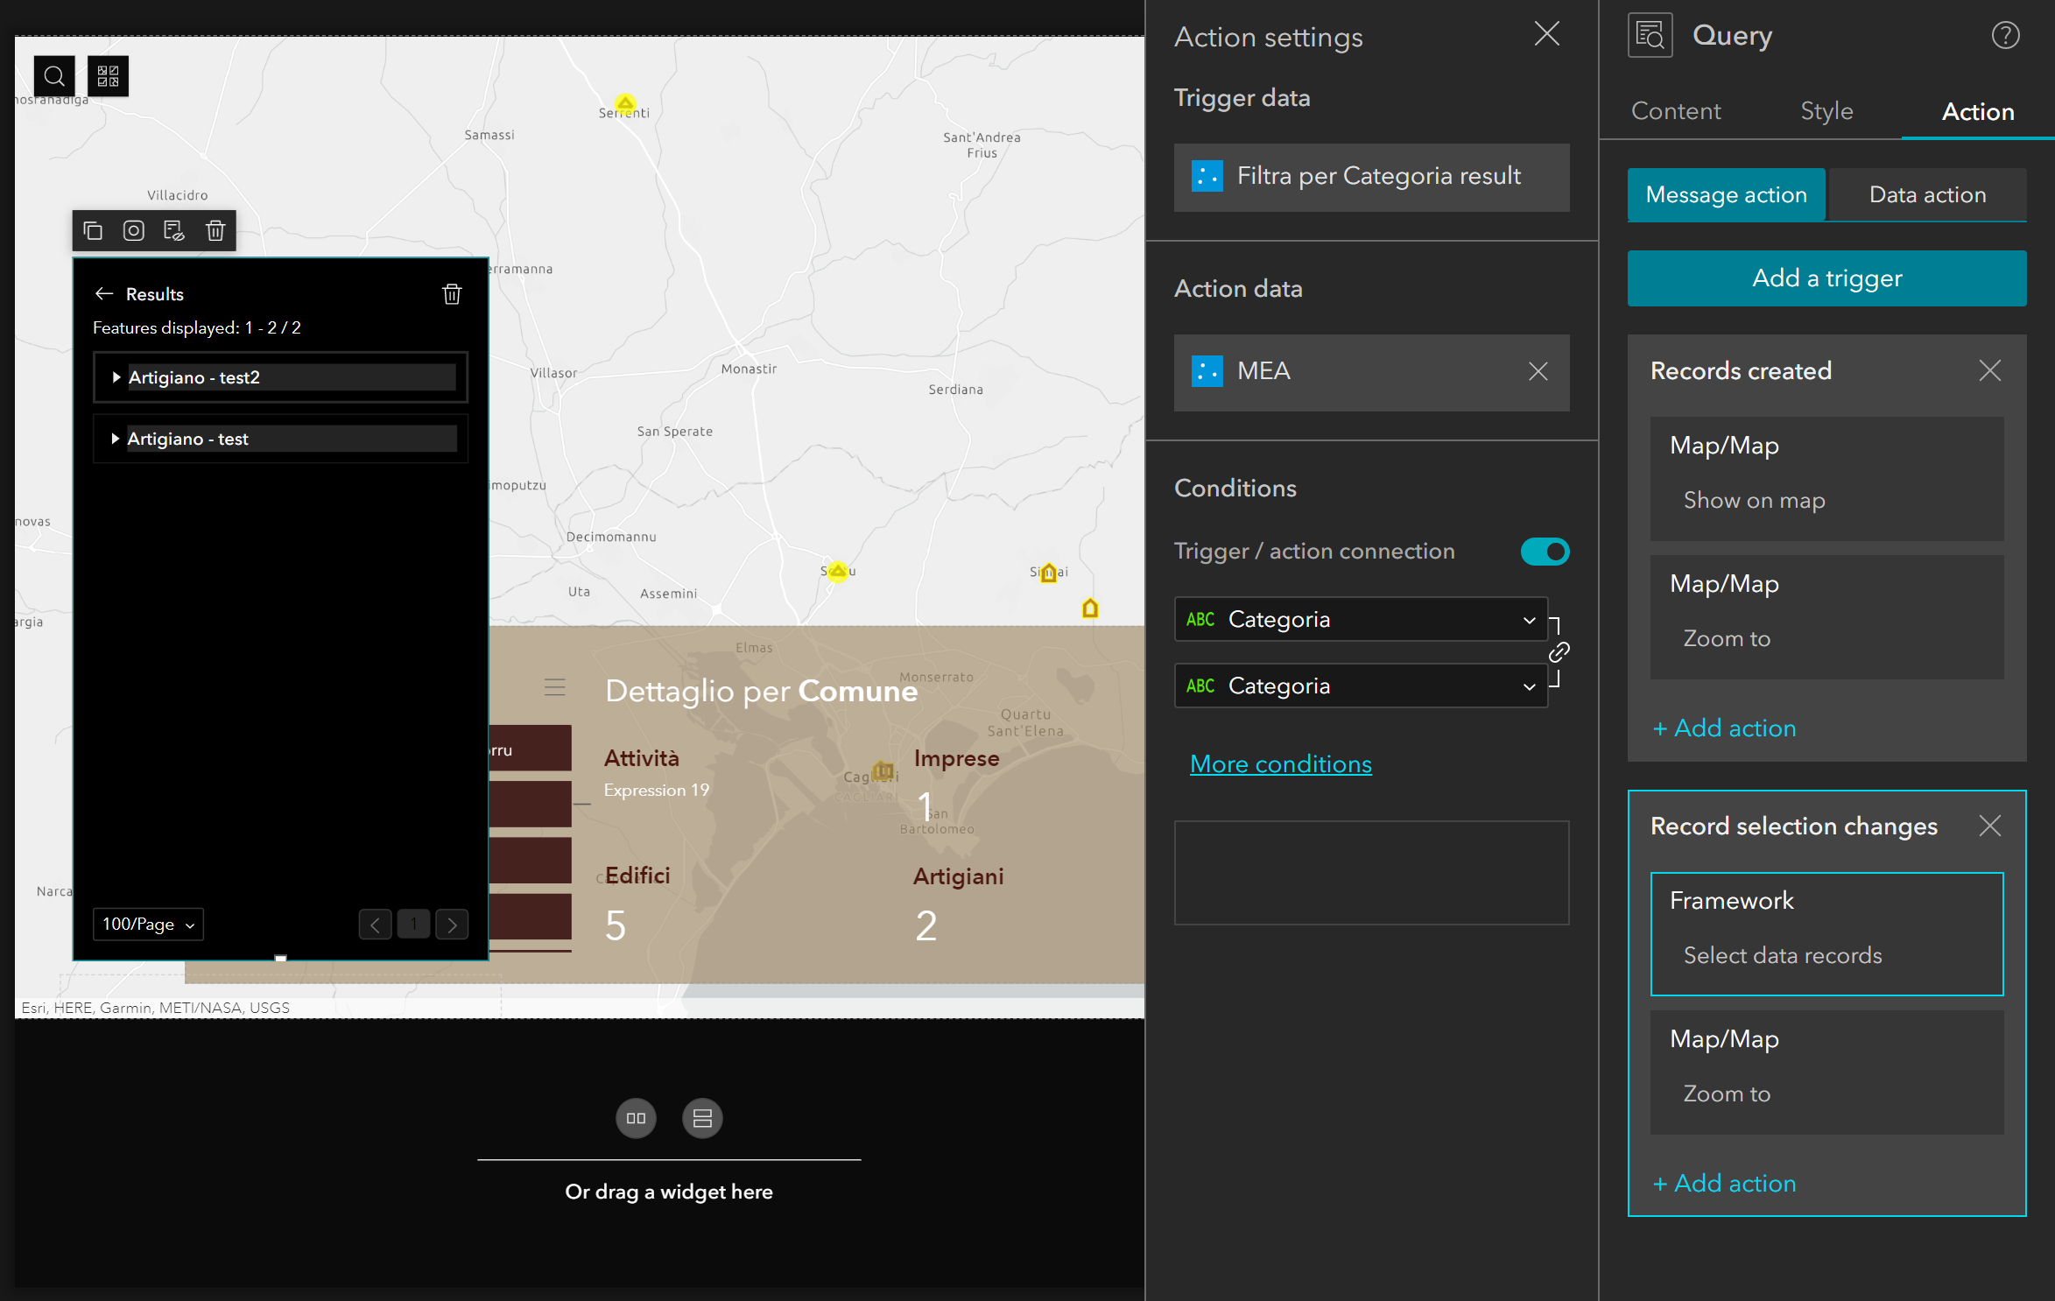Screen dimensions: 2055x1301
Task: Click the map search icon
Action: (54, 76)
